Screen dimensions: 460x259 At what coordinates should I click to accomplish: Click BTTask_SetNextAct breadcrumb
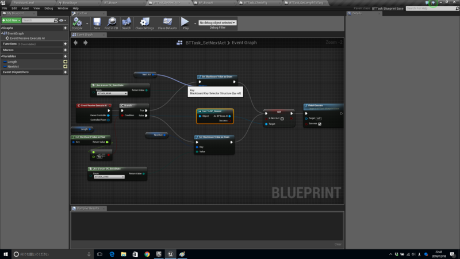pos(206,43)
